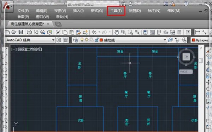Select the Move tool in Modify toolbar
The width and height of the screenshot is (212, 132).
[x=208, y=82]
